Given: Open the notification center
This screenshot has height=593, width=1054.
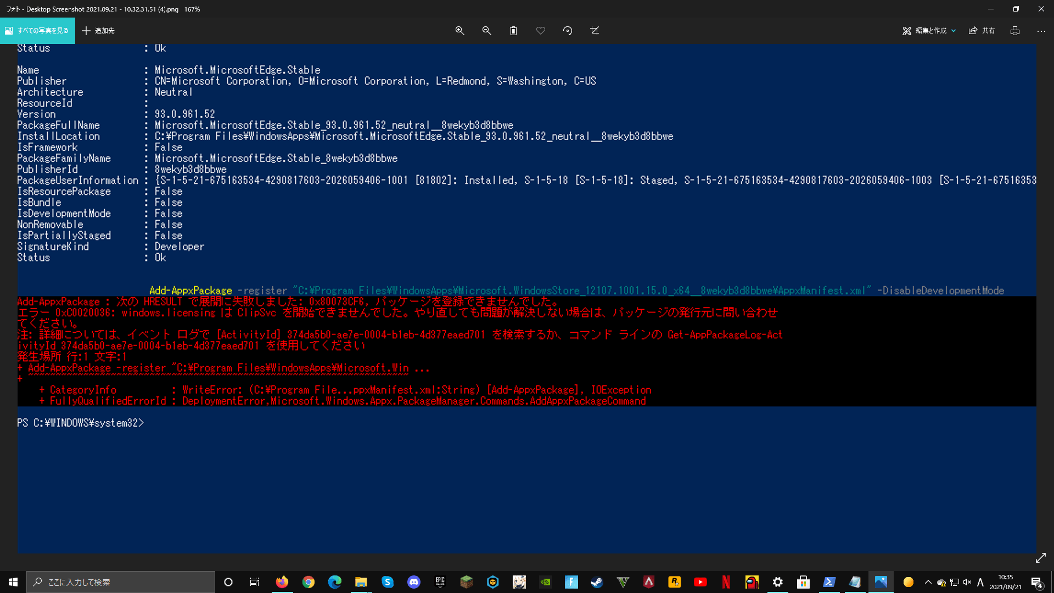Looking at the screenshot, I should click(x=1037, y=582).
